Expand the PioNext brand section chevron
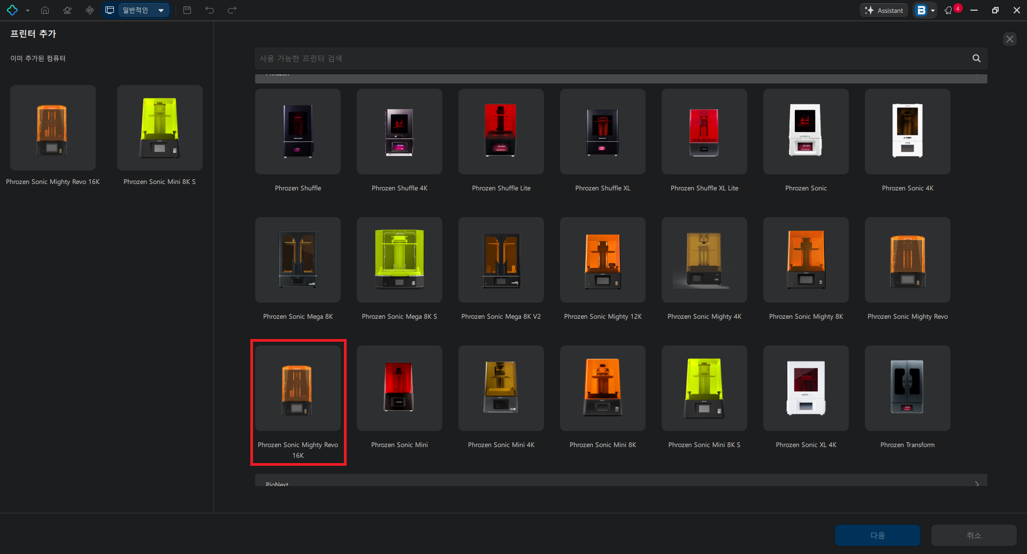 pyautogui.click(x=977, y=483)
